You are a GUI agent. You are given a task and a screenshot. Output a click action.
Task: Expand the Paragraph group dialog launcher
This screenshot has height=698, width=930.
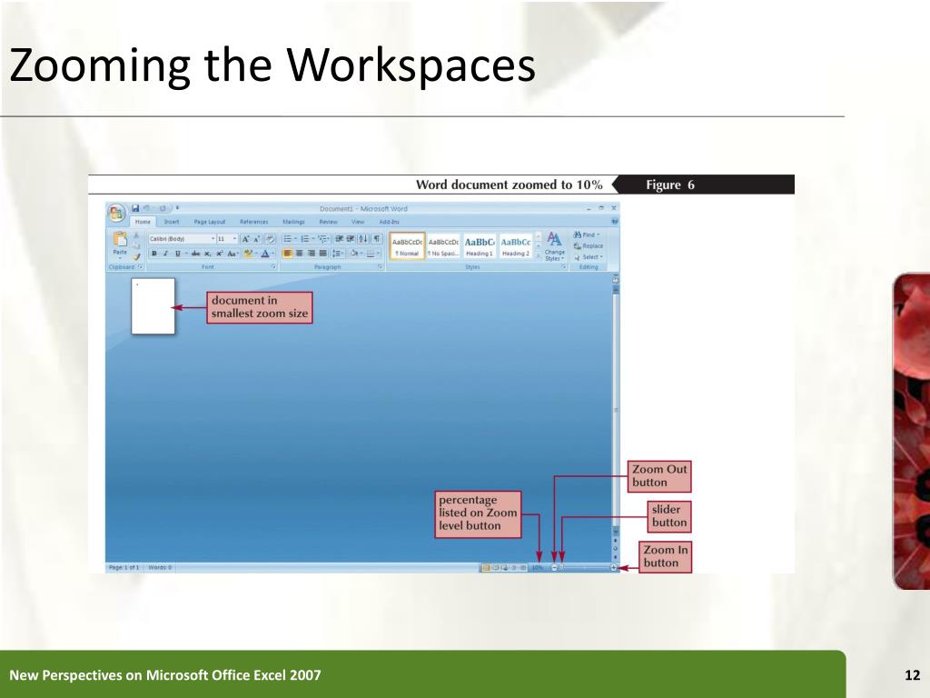pos(381,266)
